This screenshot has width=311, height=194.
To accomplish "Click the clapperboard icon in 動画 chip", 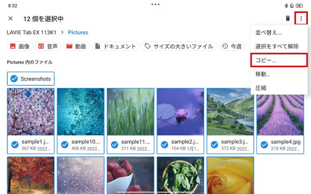I will tap(69, 47).
